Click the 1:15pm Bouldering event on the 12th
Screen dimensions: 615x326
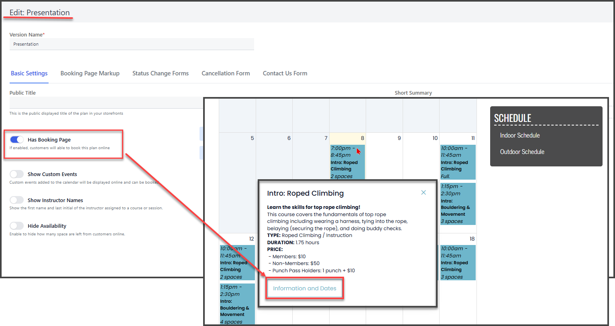tap(237, 304)
